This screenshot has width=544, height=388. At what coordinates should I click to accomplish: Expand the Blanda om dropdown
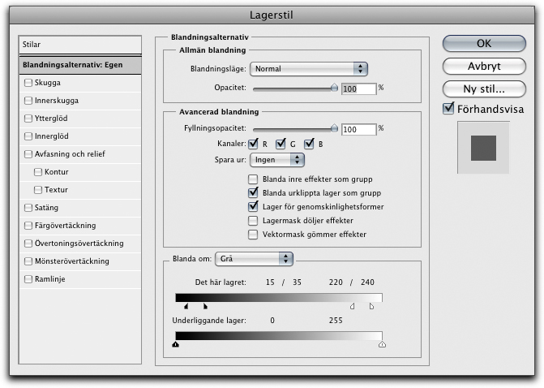click(253, 258)
